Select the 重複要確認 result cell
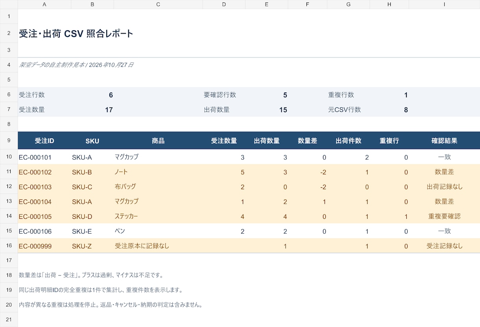 tap(445, 216)
